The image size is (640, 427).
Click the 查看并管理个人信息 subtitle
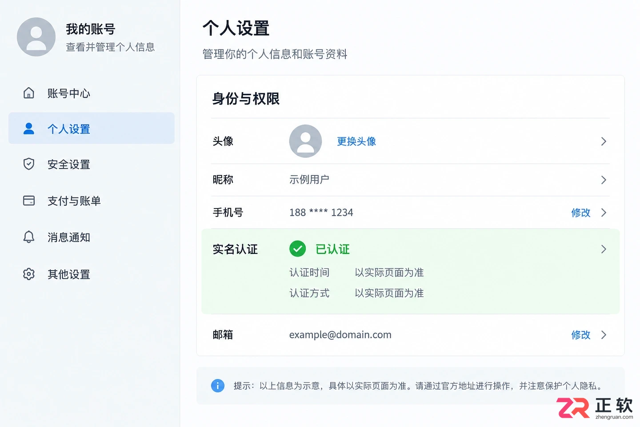tap(110, 47)
